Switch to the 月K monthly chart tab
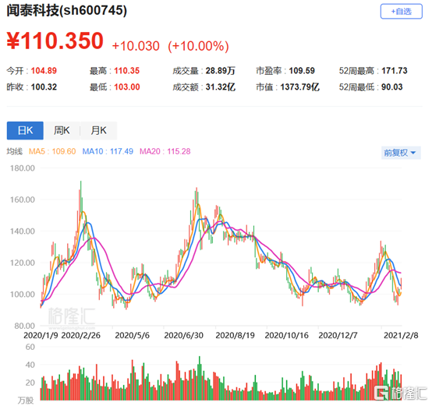The height and width of the screenshot is (406, 432). [98, 130]
